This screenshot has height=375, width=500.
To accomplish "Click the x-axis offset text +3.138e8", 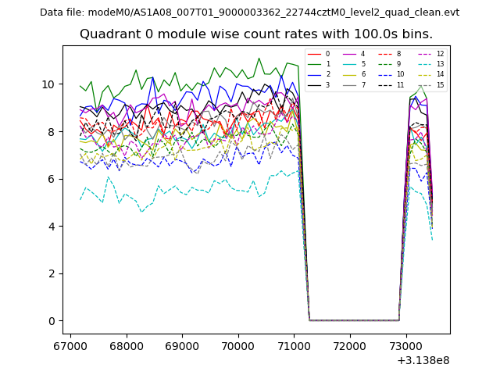I will (x=422, y=360).
